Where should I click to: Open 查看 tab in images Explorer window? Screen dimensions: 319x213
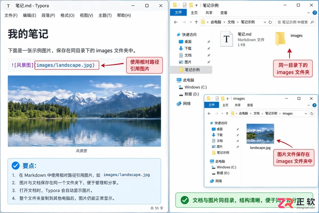click(x=250, y=105)
